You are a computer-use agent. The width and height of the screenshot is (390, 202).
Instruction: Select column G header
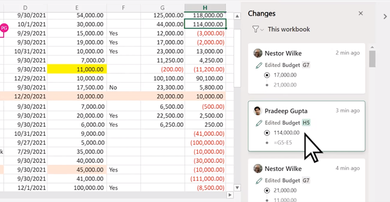tap(162, 8)
